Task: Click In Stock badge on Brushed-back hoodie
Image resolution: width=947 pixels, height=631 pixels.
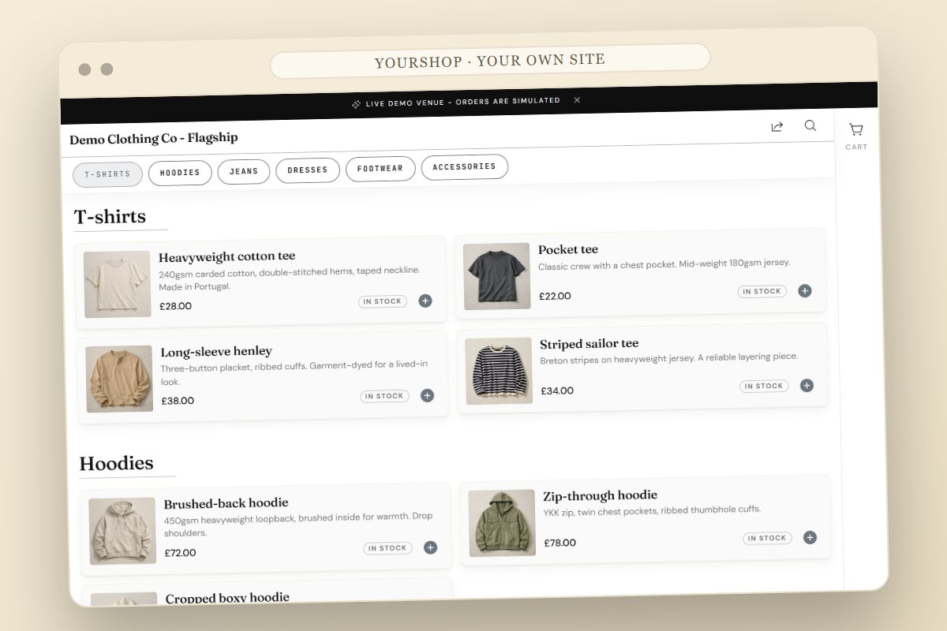Action: point(387,548)
